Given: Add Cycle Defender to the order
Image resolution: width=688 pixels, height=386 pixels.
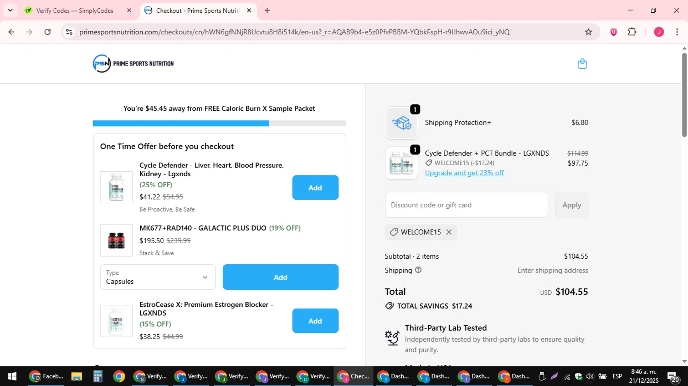Looking at the screenshot, I should coord(315,188).
